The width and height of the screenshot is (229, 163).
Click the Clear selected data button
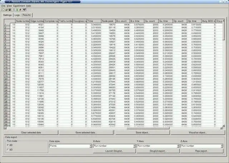click(x=31, y=133)
